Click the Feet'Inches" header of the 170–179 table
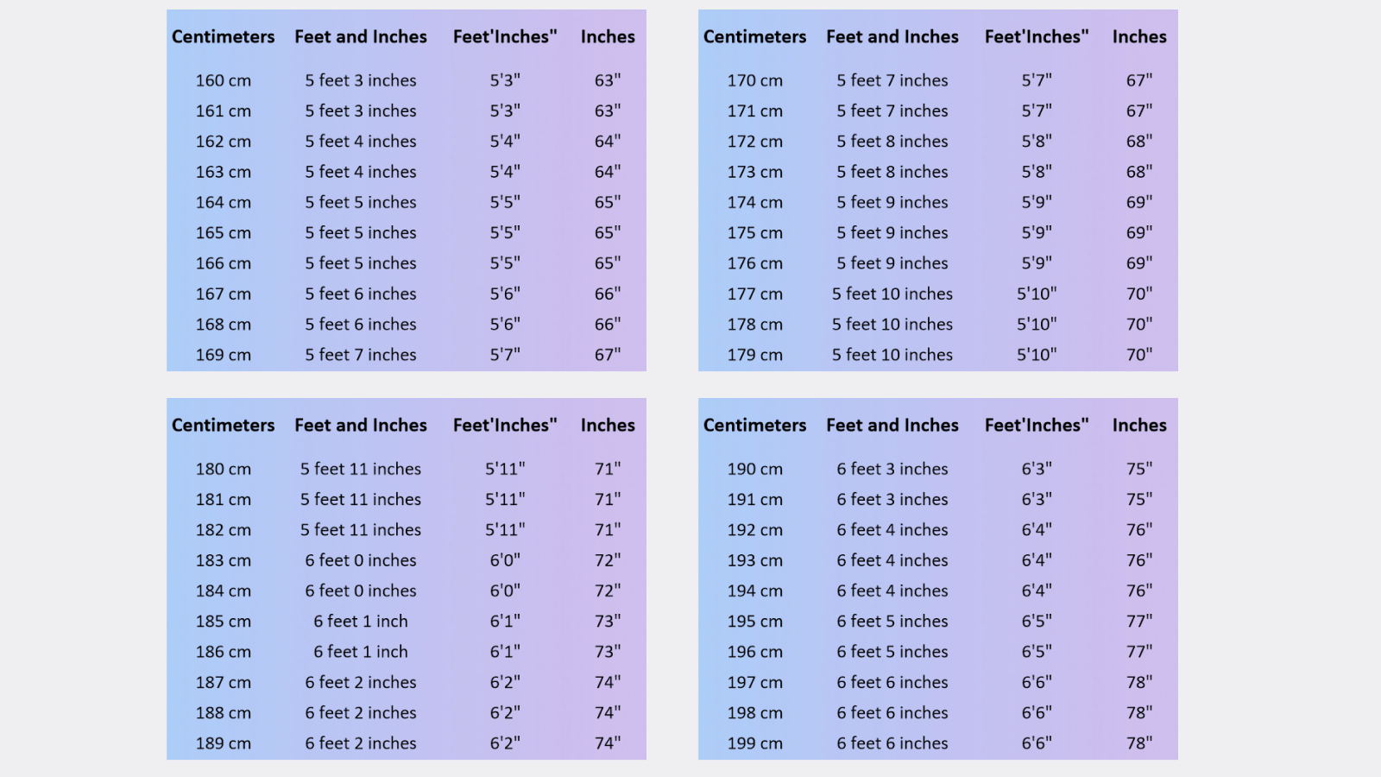The image size is (1381, 777). 1037,36
